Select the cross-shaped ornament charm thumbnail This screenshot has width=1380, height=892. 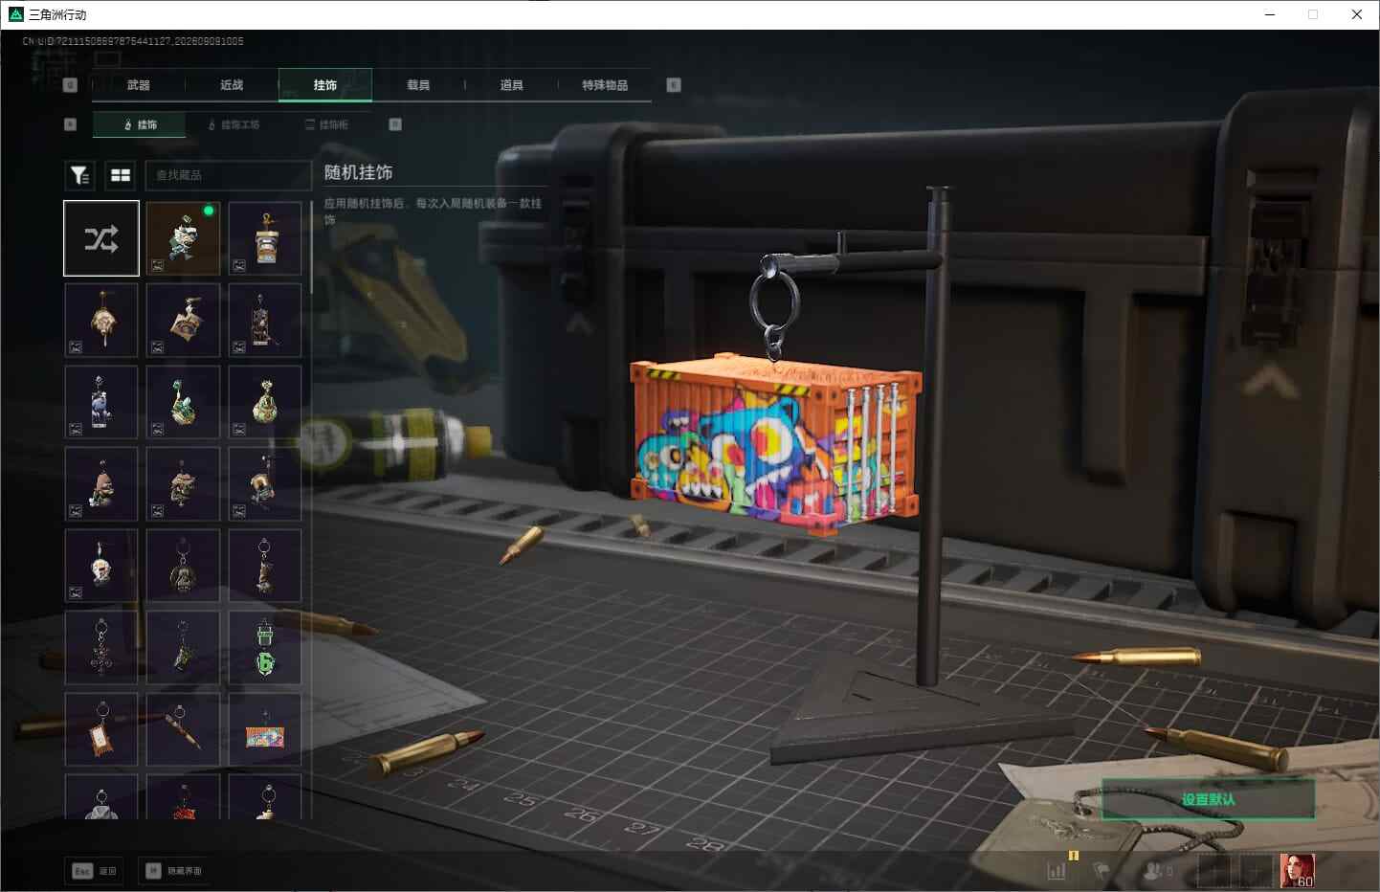tap(101, 649)
